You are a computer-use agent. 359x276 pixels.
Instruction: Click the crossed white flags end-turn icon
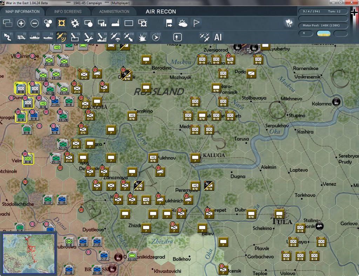click(x=289, y=23)
